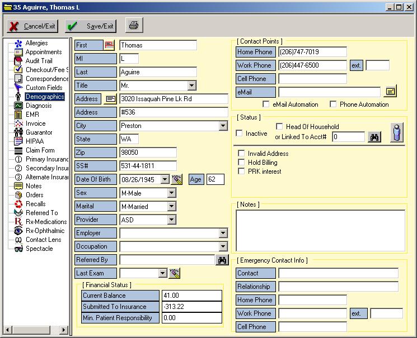Click the flag icon beside First name
Screen dimensions: 417x338
point(109,45)
